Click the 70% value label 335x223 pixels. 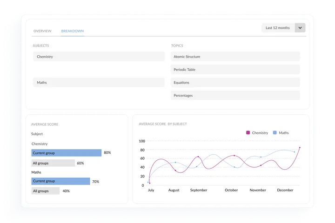coord(96,182)
